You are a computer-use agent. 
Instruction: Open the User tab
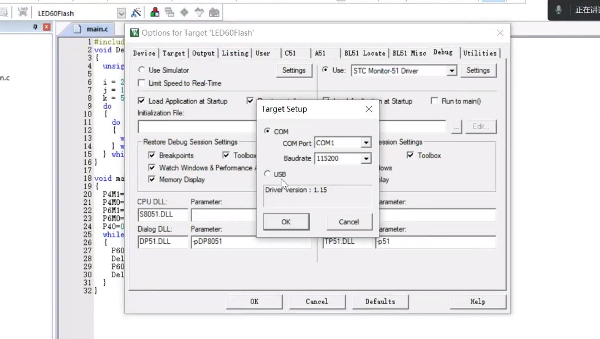(263, 53)
